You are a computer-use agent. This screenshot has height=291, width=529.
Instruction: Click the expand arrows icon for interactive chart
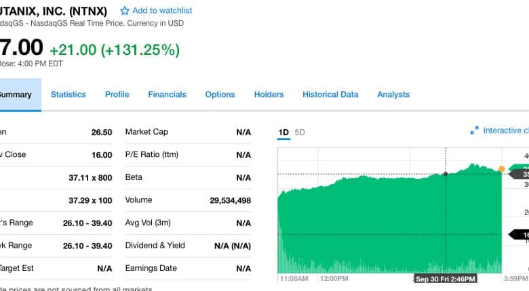point(474,131)
